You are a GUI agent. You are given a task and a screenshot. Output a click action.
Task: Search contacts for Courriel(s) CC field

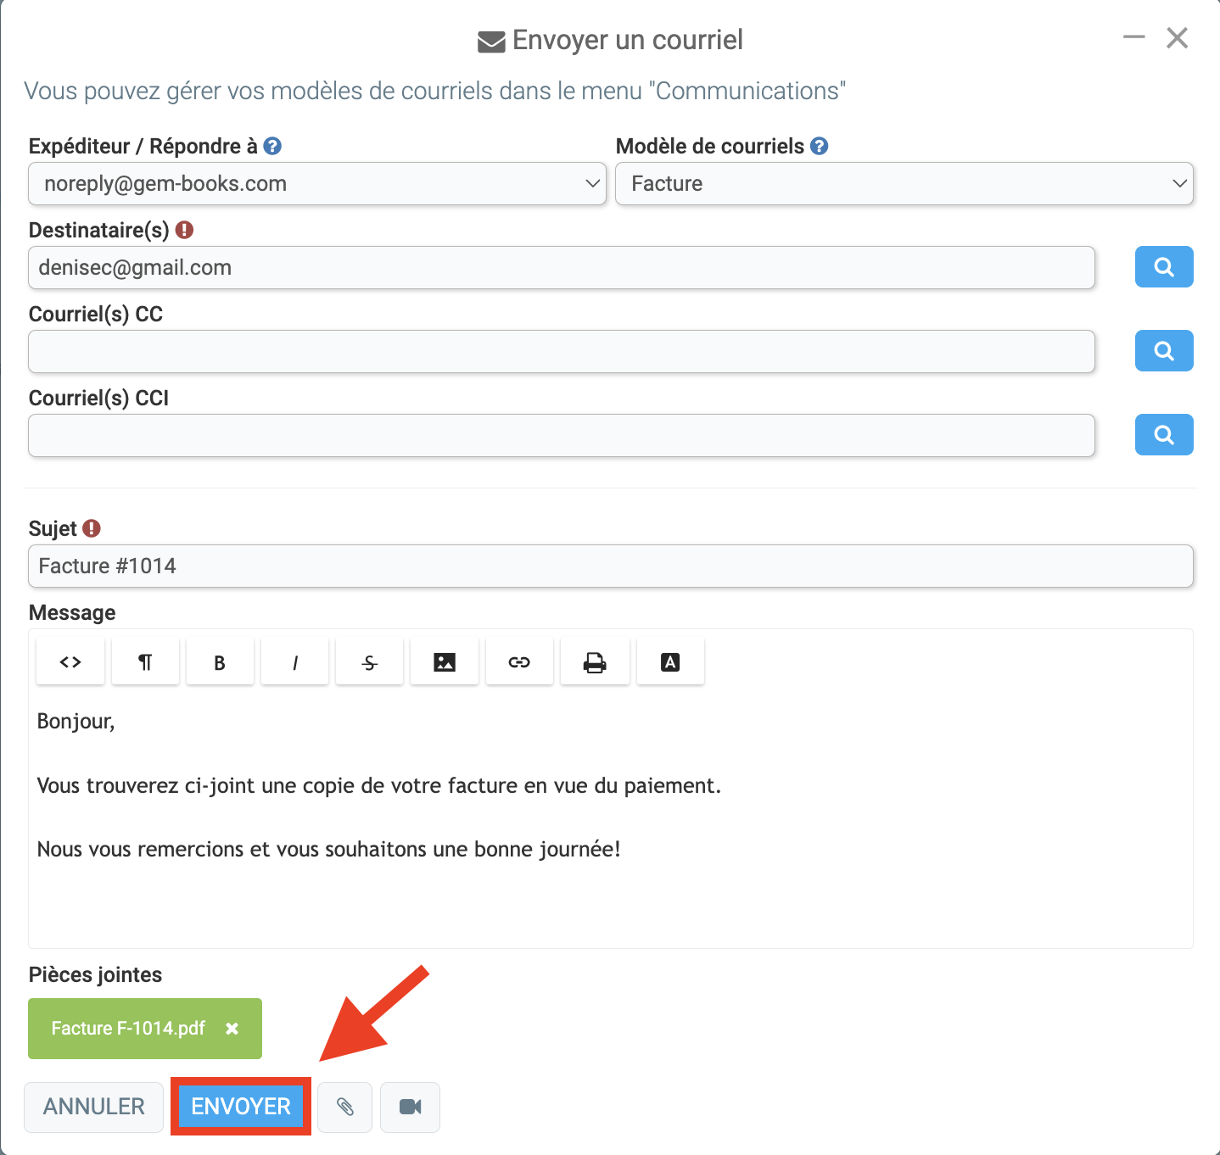point(1164,351)
